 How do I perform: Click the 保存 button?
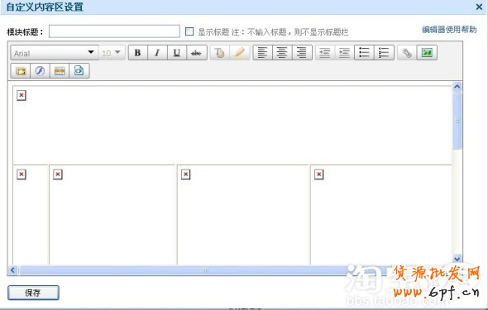[x=33, y=293]
